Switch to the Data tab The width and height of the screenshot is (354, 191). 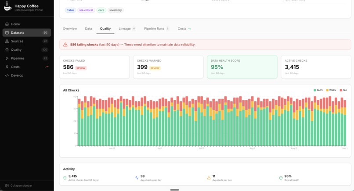click(x=88, y=28)
